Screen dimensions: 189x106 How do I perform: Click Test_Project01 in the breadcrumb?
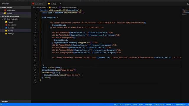pos(41,8)
